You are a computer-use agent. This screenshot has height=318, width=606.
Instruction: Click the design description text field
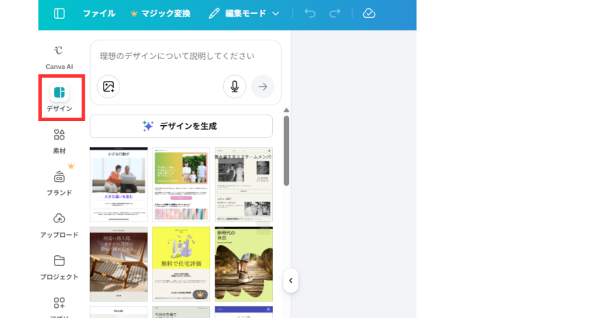185,56
